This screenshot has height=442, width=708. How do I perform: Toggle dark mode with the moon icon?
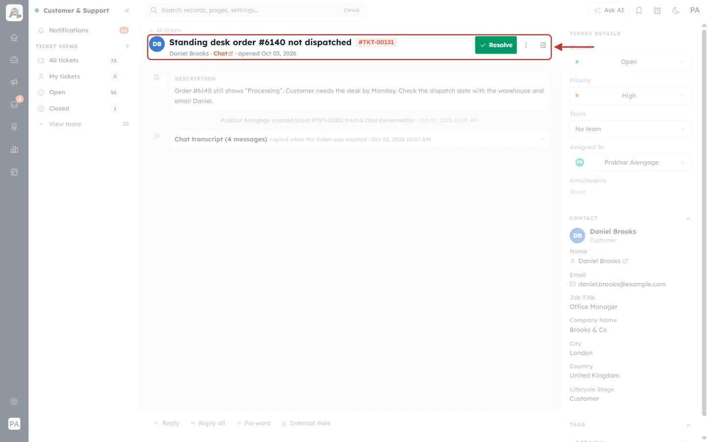coord(676,10)
